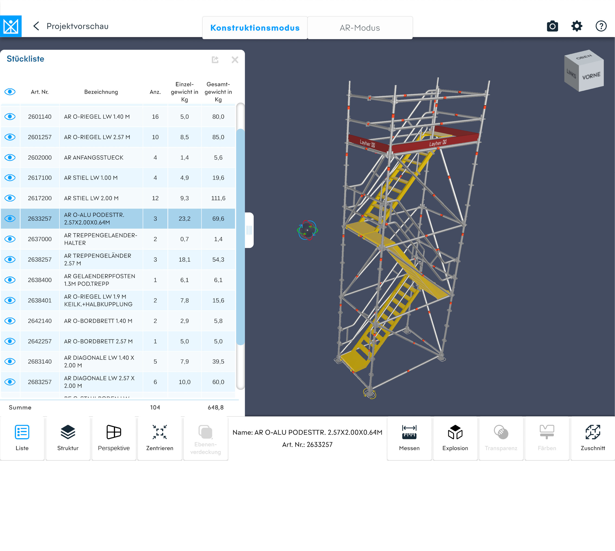This screenshot has width=615, height=551.
Task: Toggle visibility of AR GELAENDERPFOSTEN row
Action: tap(10, 280)
